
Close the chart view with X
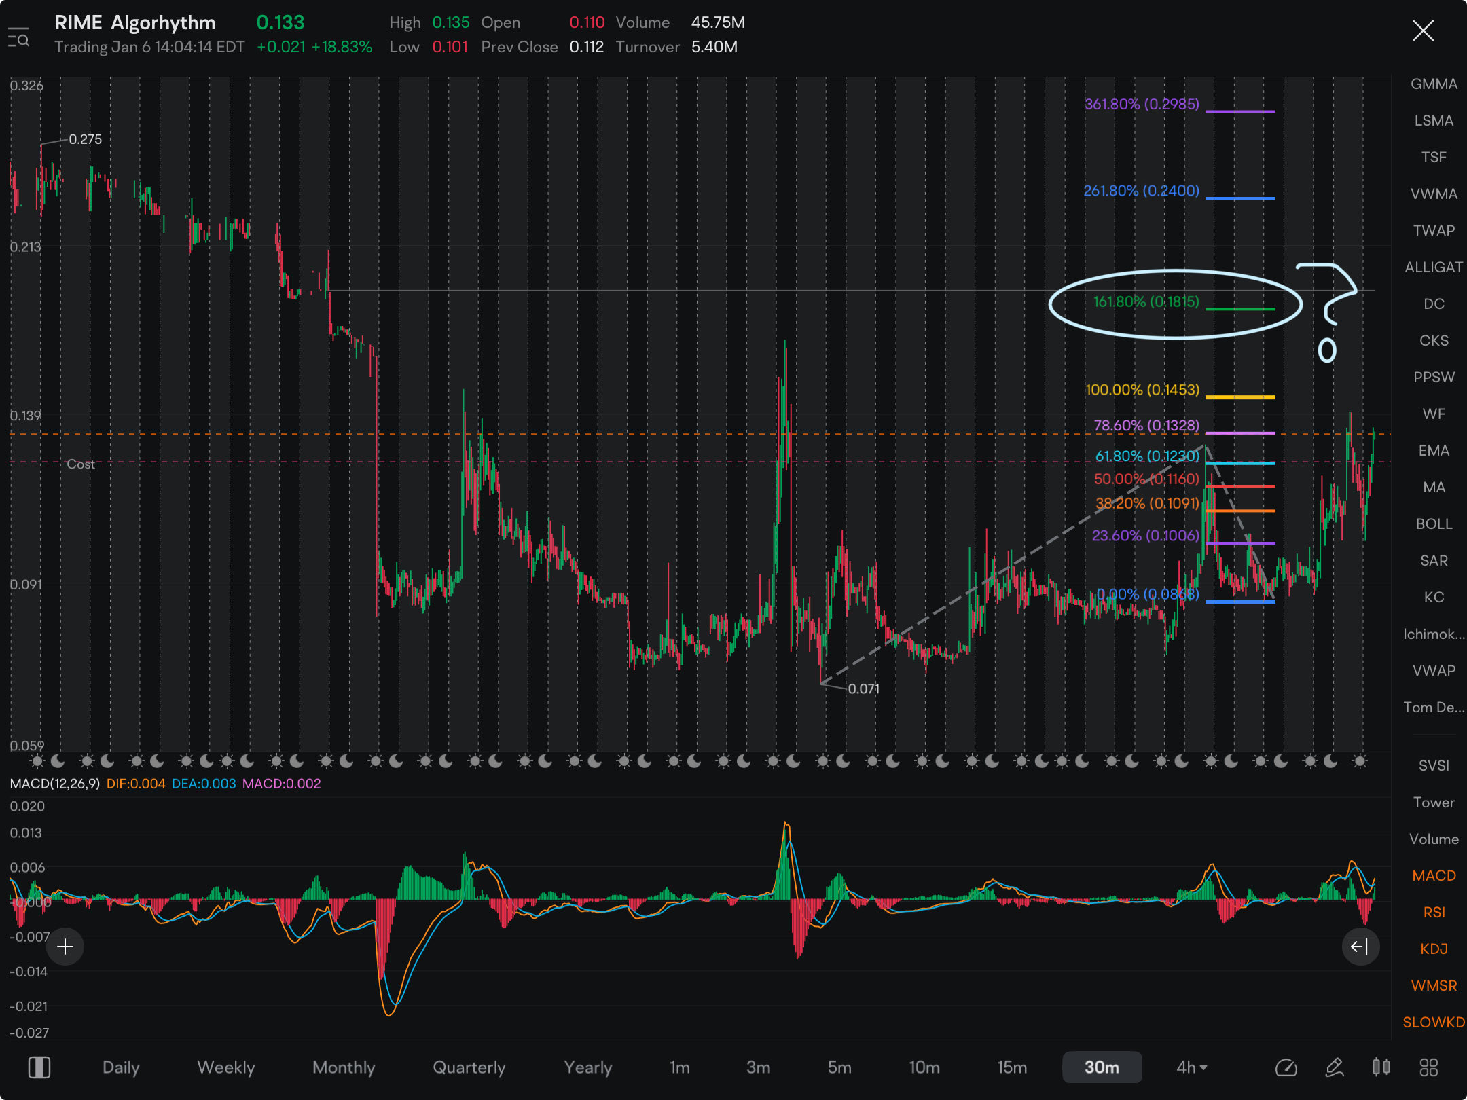pyautogui.click(x=1423, y=31)
